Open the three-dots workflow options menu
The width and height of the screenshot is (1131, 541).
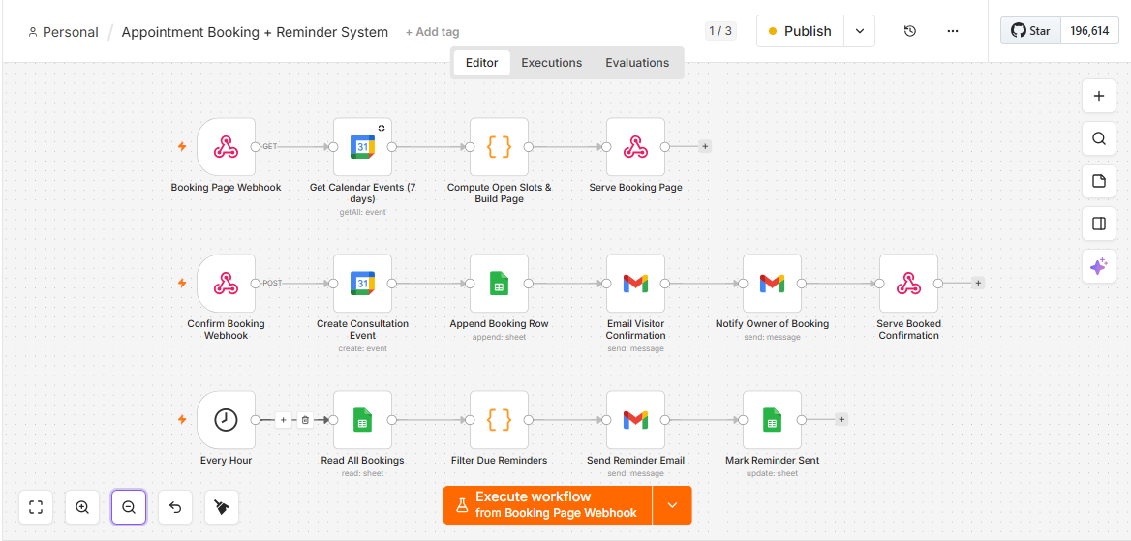[953, 31]
